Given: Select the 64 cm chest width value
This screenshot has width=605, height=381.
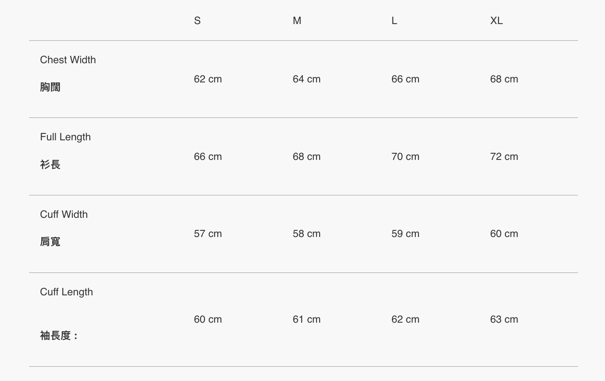Looking at the screenshot, I should point(307,79).
